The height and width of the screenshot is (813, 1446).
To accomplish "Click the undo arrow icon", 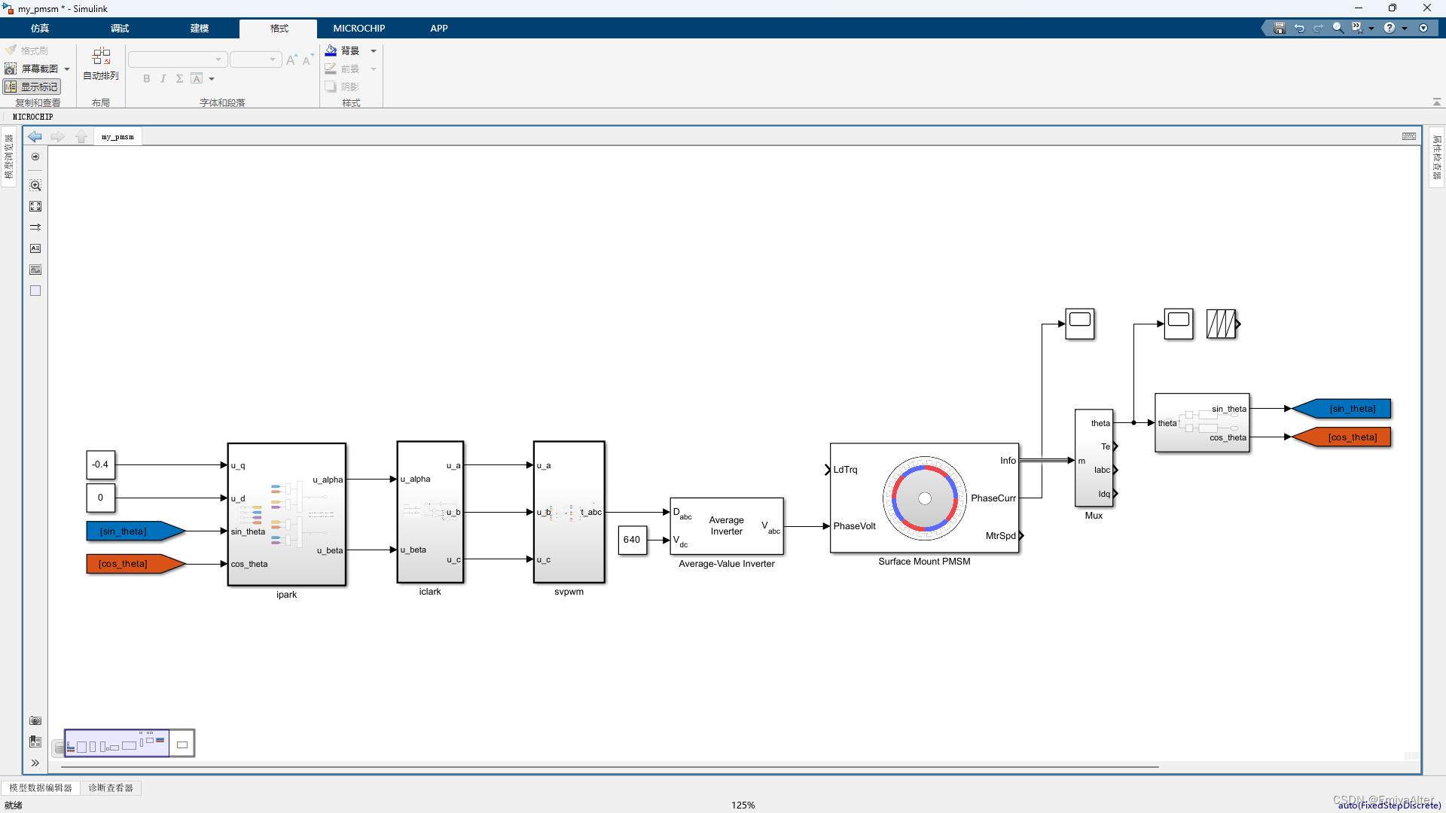I will point(1299,28).
